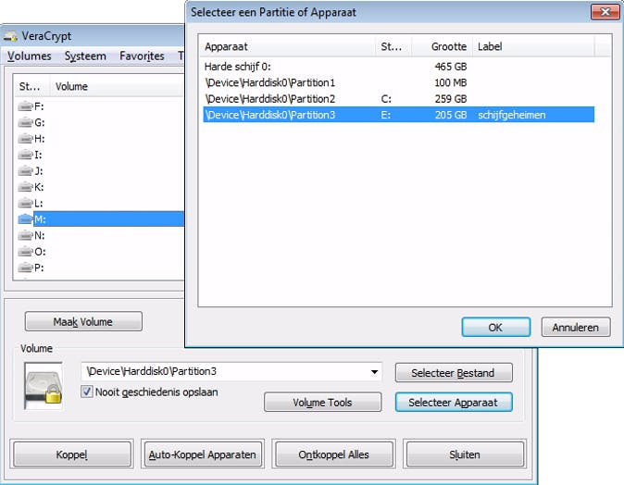The width and height of the screenshot is (624, 485).
Task: Click the highlighted M: drive icon
Action: coord(25,219)
